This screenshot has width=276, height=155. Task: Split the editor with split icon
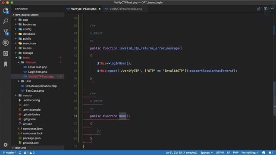[266, 9]
